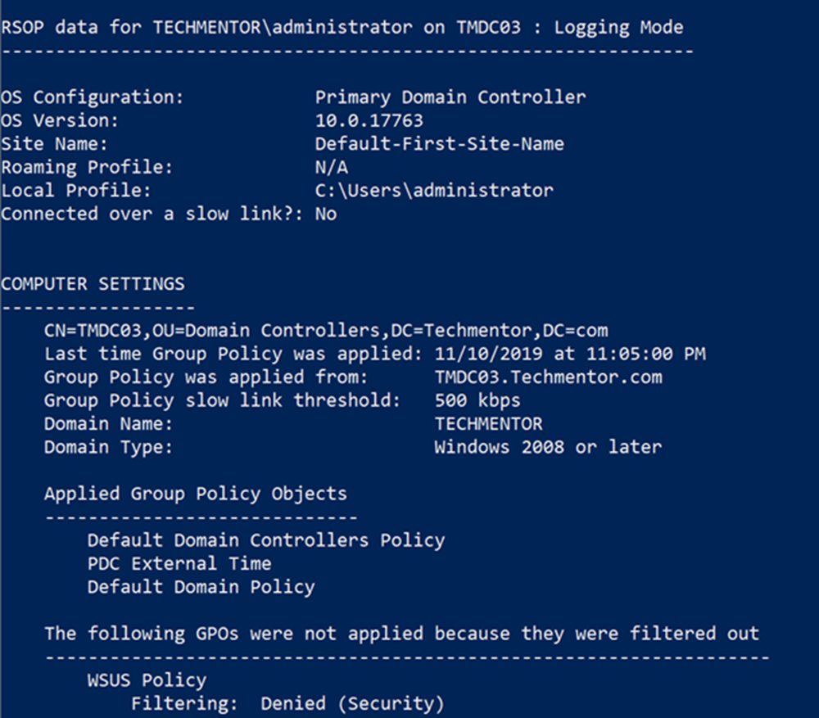Screen dimensions: 819x718
Task: Click the PDC External Time GPO entry
Action: pos(179,563)
